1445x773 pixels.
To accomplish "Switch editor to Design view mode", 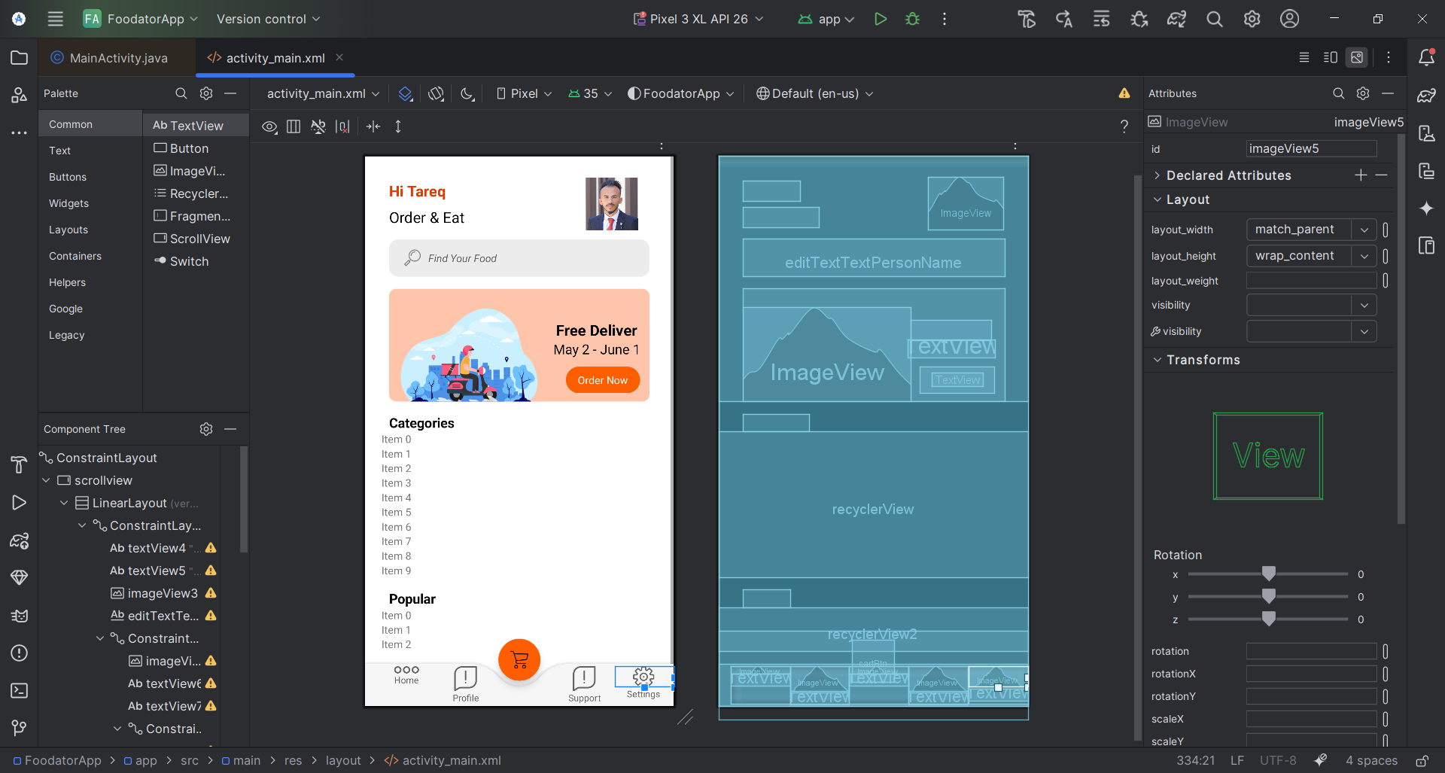I will pos(1357,57).
